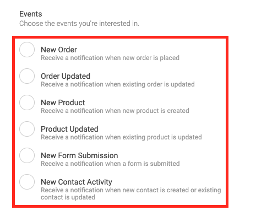This screenshot has height=216, width=256.
Task: Click the Order Updated title label
Action: [x=66, y=76]
